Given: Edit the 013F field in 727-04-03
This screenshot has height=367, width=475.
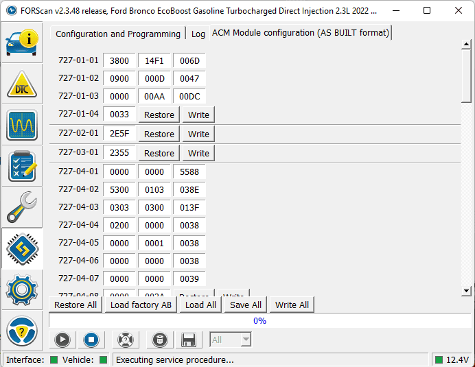Looking at the screenshot, I should (x=189, y=207).
